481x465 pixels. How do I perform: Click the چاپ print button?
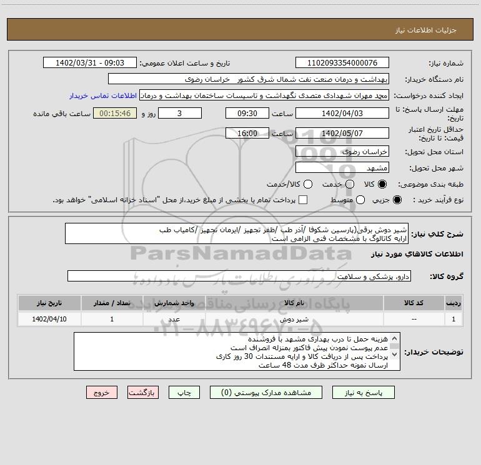pyautogui.click(x=184, y=393)
